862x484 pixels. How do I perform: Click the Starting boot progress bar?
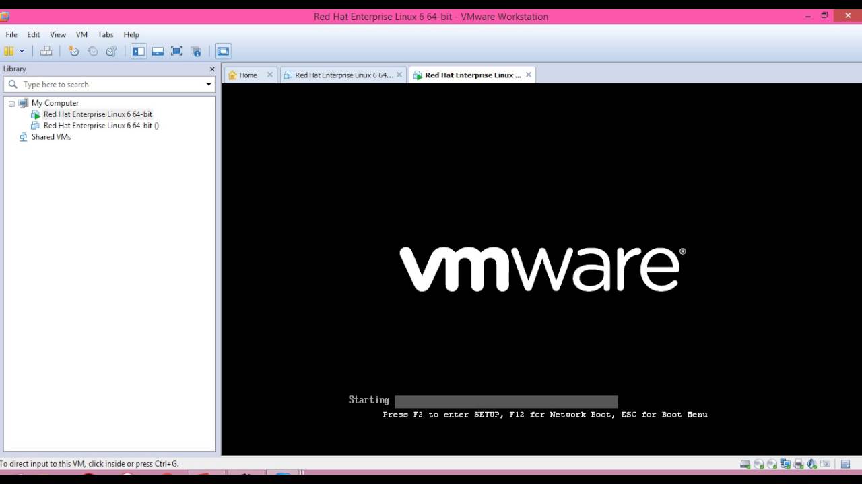506,401
